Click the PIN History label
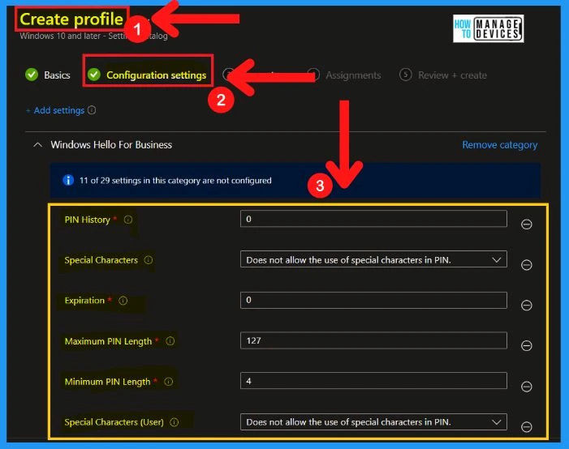This screenshot has height=449, width=569. tap(87, 220)
